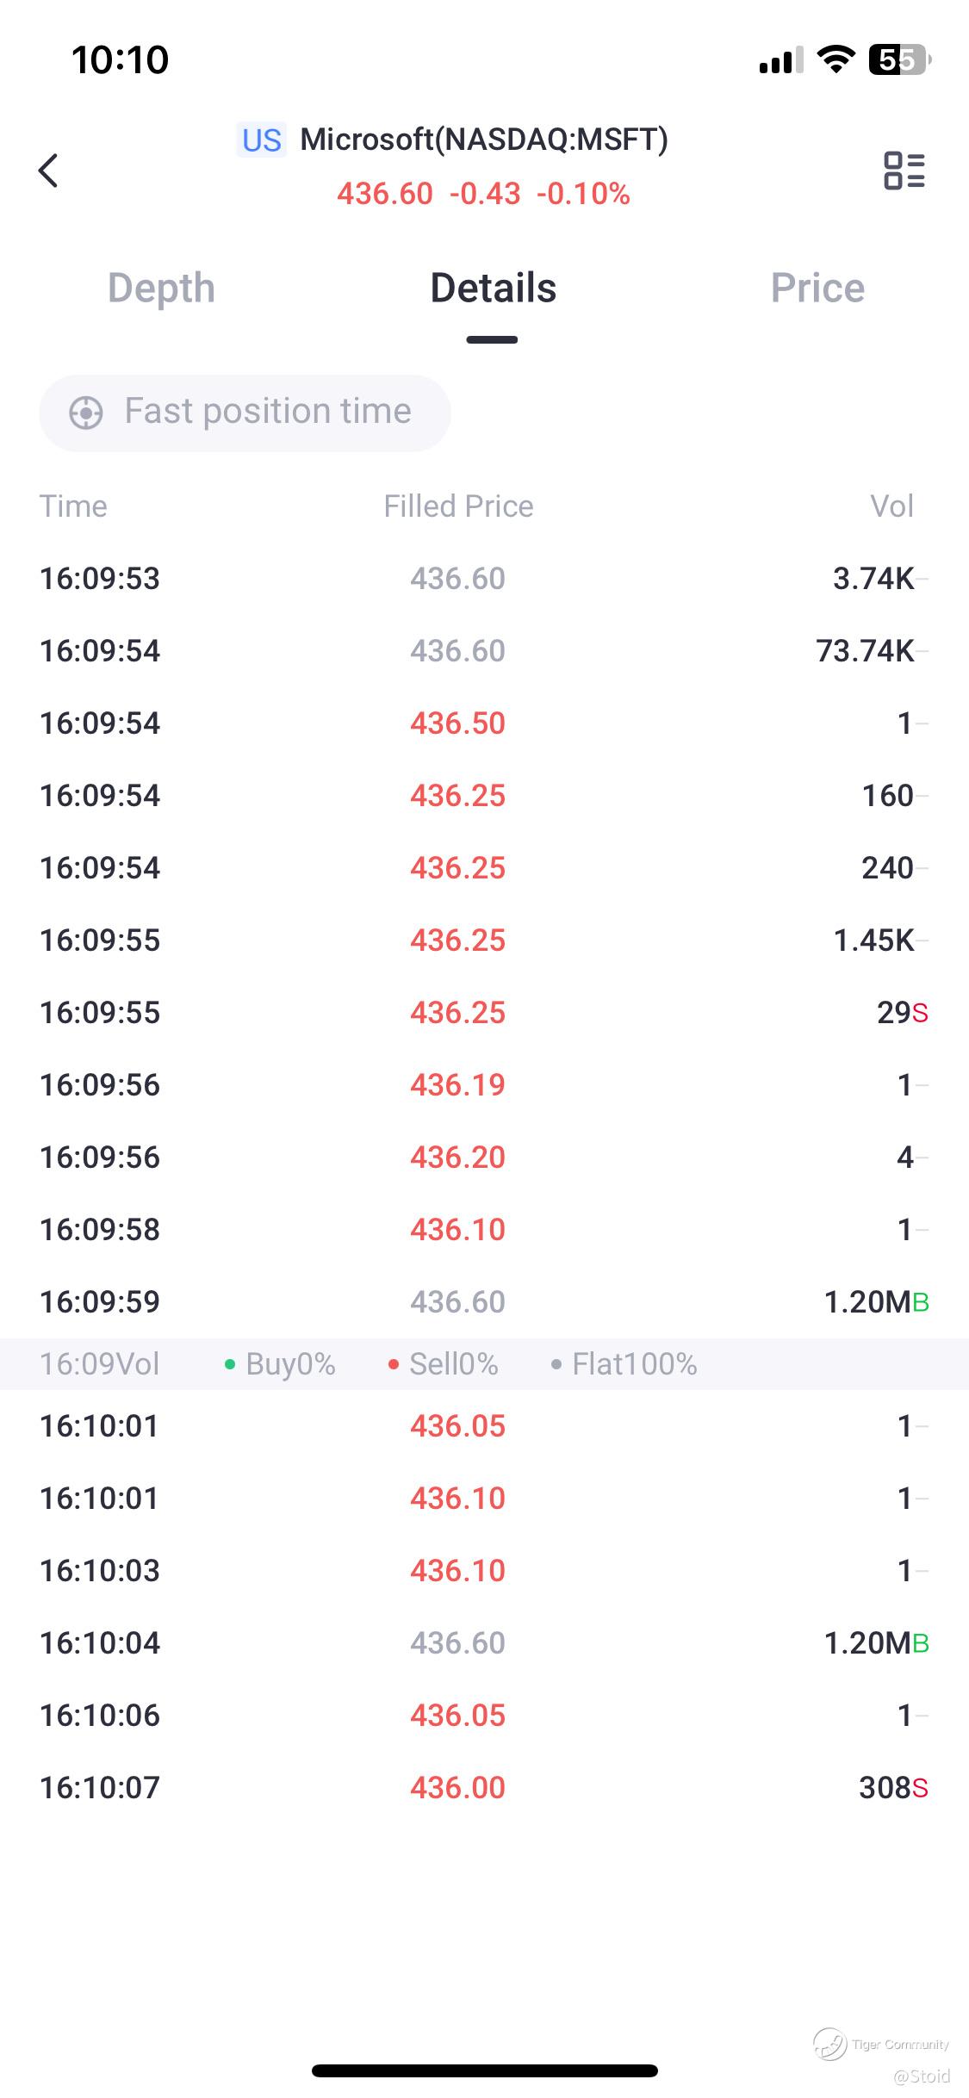Select the 16:09:54 trade with 73.74K volume

pos(483,651)
